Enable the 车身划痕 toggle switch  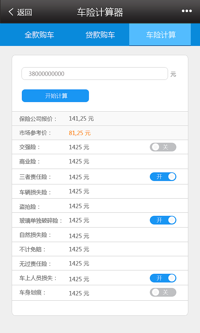click(163, 292)
